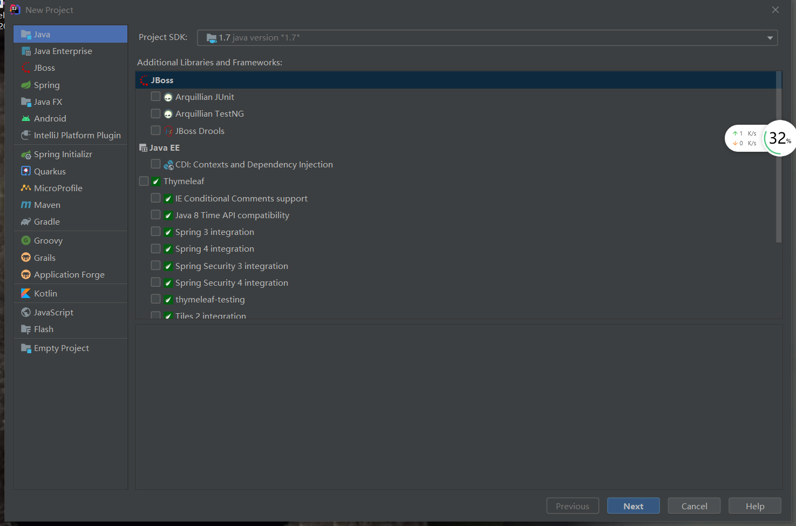Close the New Project dialog

click(x=775, y=10)
